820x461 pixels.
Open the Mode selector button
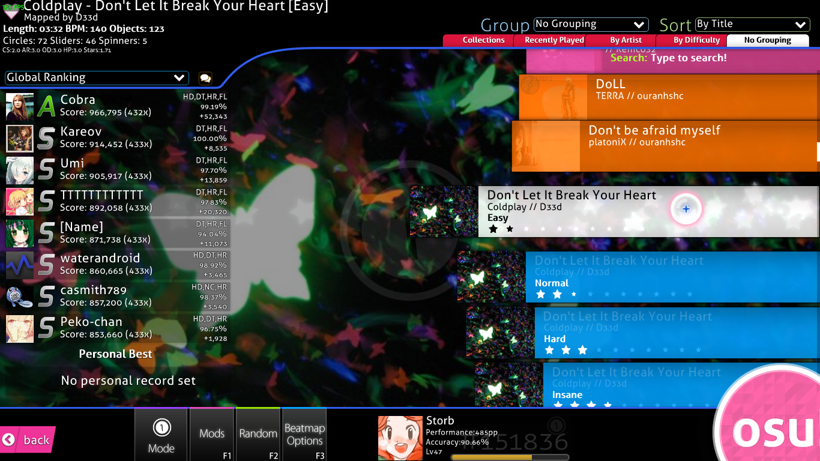[x=161, y=435]
